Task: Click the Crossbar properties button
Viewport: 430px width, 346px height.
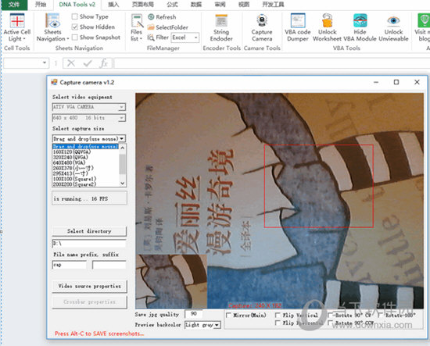Action: pos(89,302)
